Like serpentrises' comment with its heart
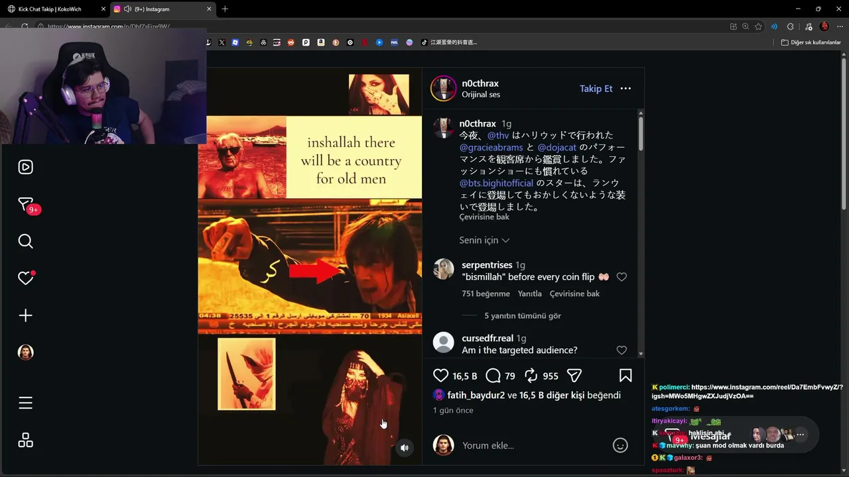 [x=621, y=277]
